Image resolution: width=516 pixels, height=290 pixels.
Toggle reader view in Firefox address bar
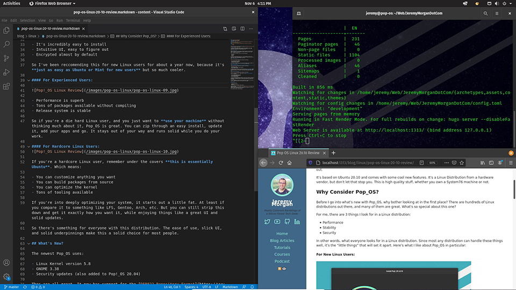(421, 163)
